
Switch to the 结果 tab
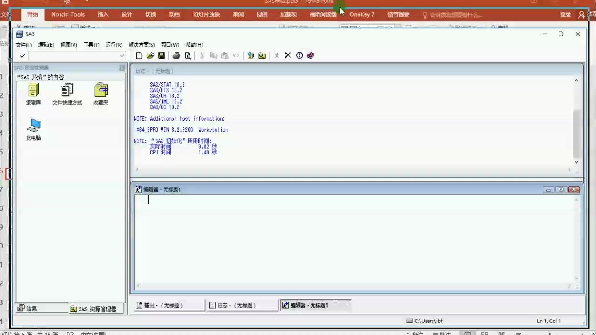coord(42,308)
